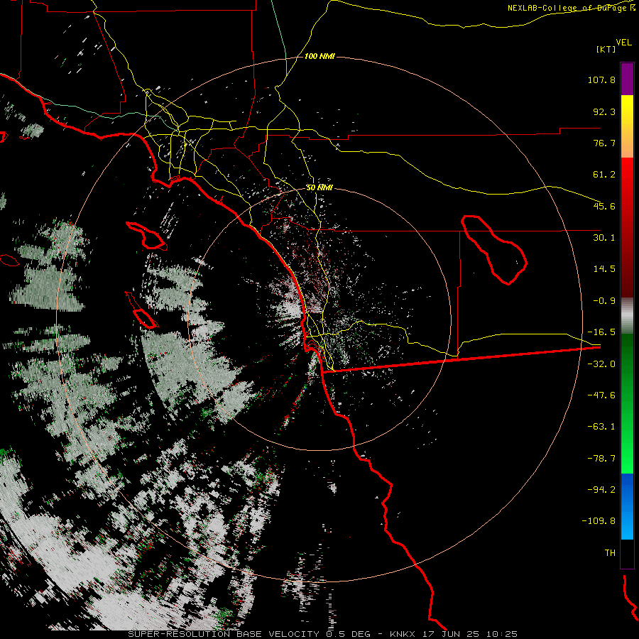Click the 14.5 value on velocity scale

(x=604, y=269)
